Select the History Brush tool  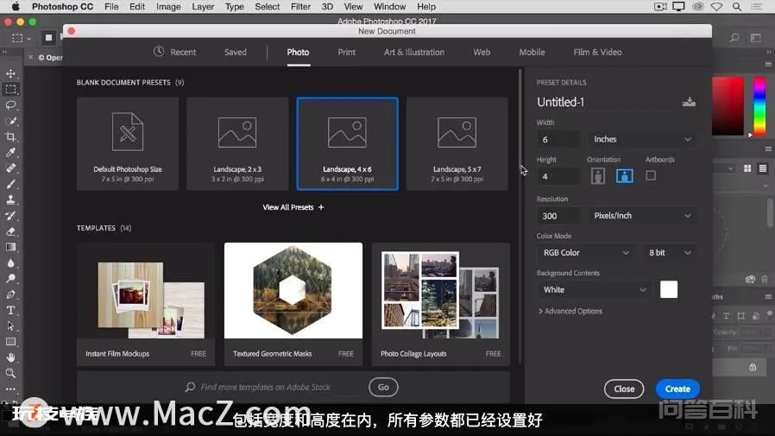click(10, 216)
